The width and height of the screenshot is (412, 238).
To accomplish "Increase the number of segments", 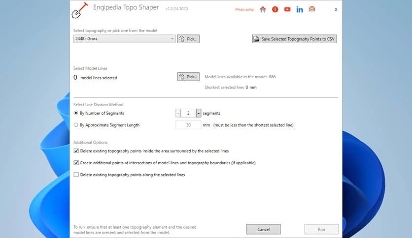I will 199,113.
